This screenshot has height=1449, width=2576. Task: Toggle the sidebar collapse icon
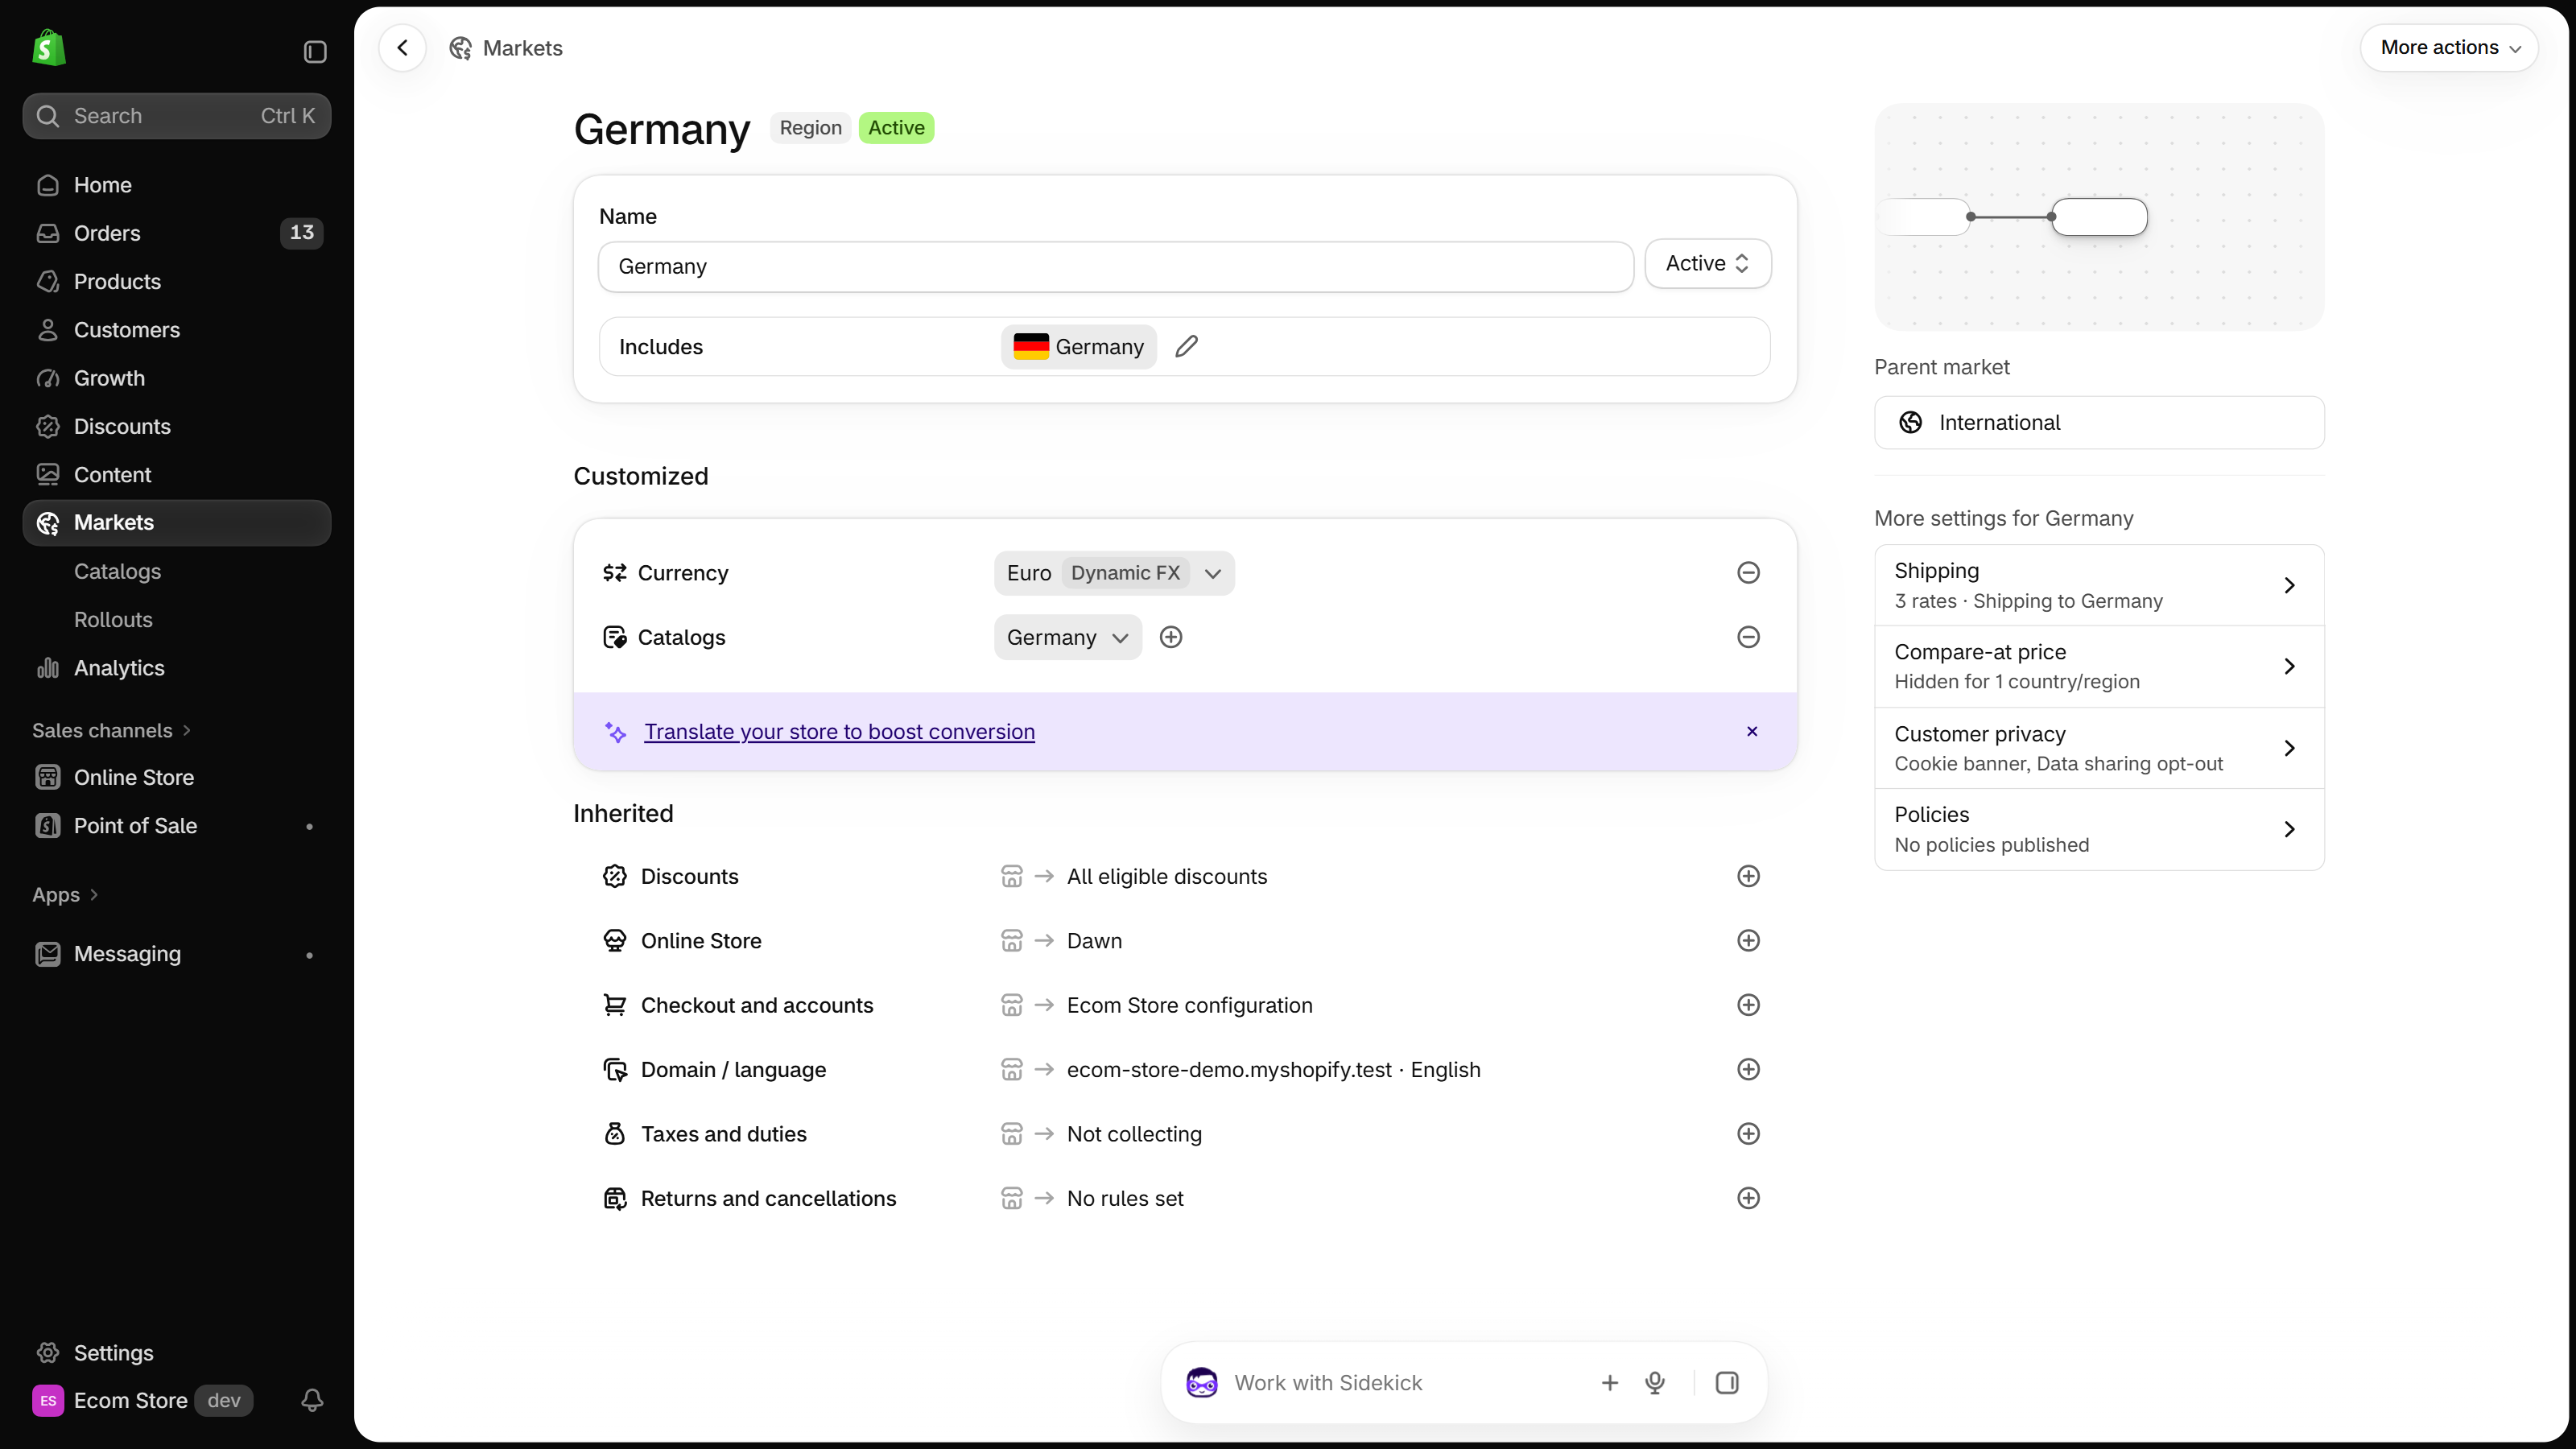coord(315,51)
